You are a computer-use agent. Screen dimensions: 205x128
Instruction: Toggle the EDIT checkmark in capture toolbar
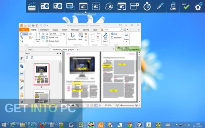click(186, 6)
